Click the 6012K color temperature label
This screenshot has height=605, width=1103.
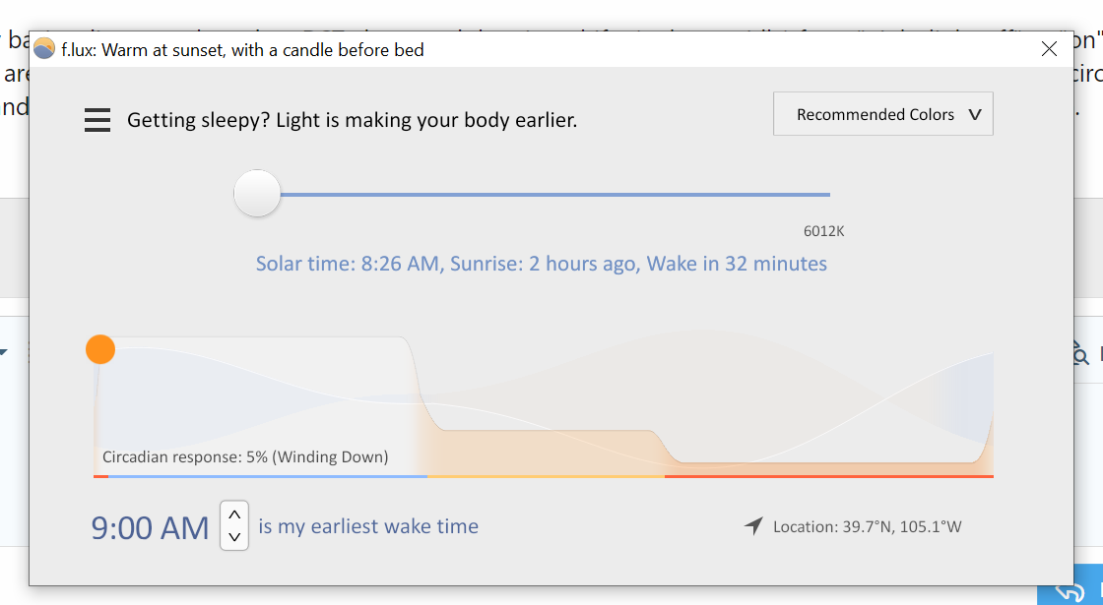tap(823, 231)
